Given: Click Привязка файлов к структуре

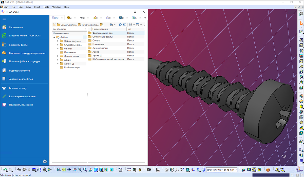Looking at the screenshot, I should coord(25,61).
